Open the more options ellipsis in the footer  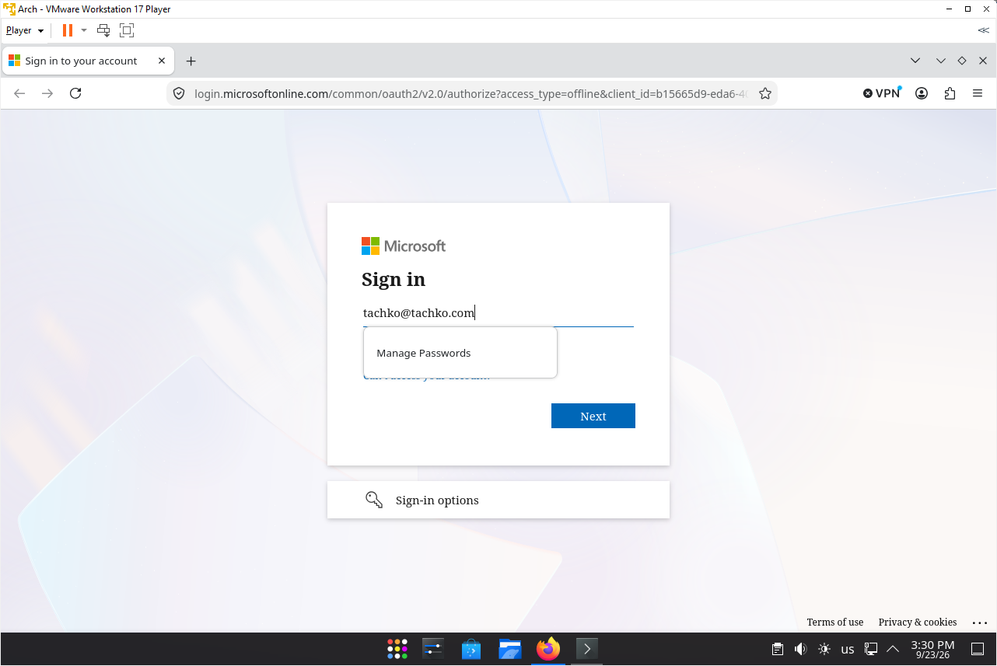pos(980,622)
